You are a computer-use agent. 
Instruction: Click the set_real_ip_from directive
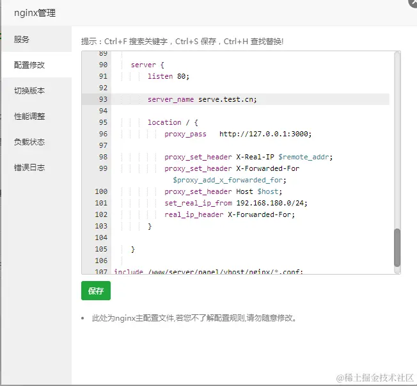[x=198, y=203]
